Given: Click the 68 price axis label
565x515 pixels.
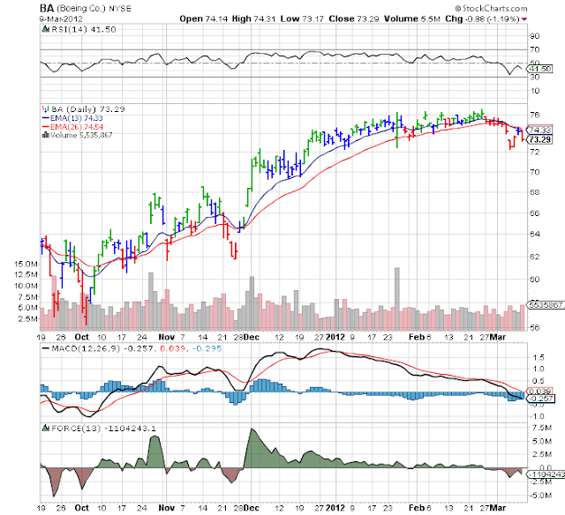Looking at the screenshot, I should pyautogui.click(x=535, y=192).
